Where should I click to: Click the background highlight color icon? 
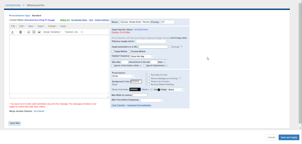coord(20,32)
